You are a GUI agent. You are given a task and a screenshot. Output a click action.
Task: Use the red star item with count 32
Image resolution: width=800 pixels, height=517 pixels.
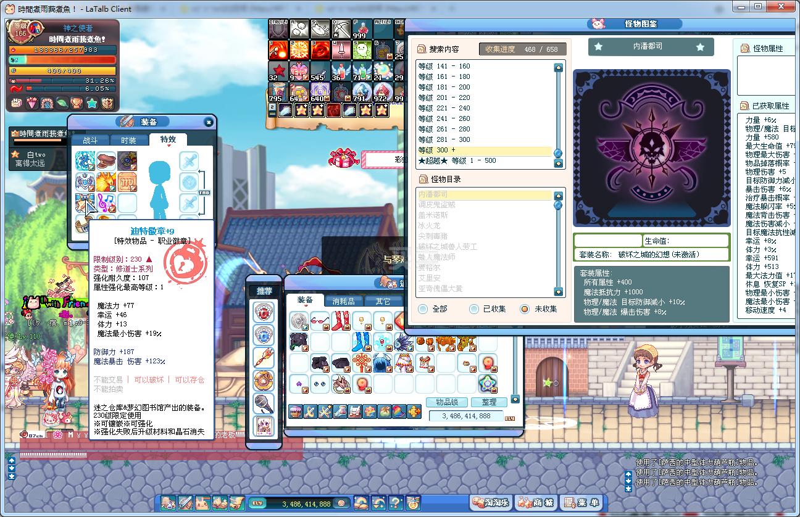[x=278, y=71]
